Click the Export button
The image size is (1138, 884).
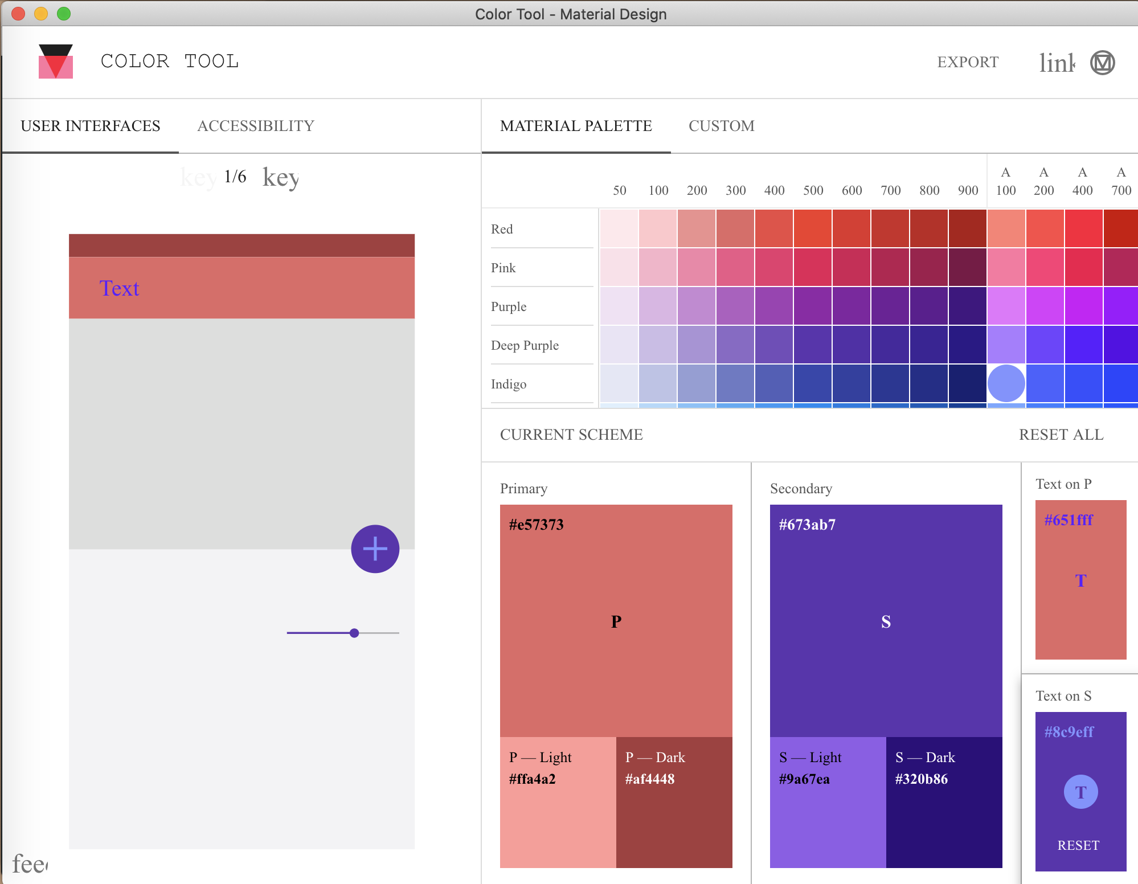tap(968, 62)
